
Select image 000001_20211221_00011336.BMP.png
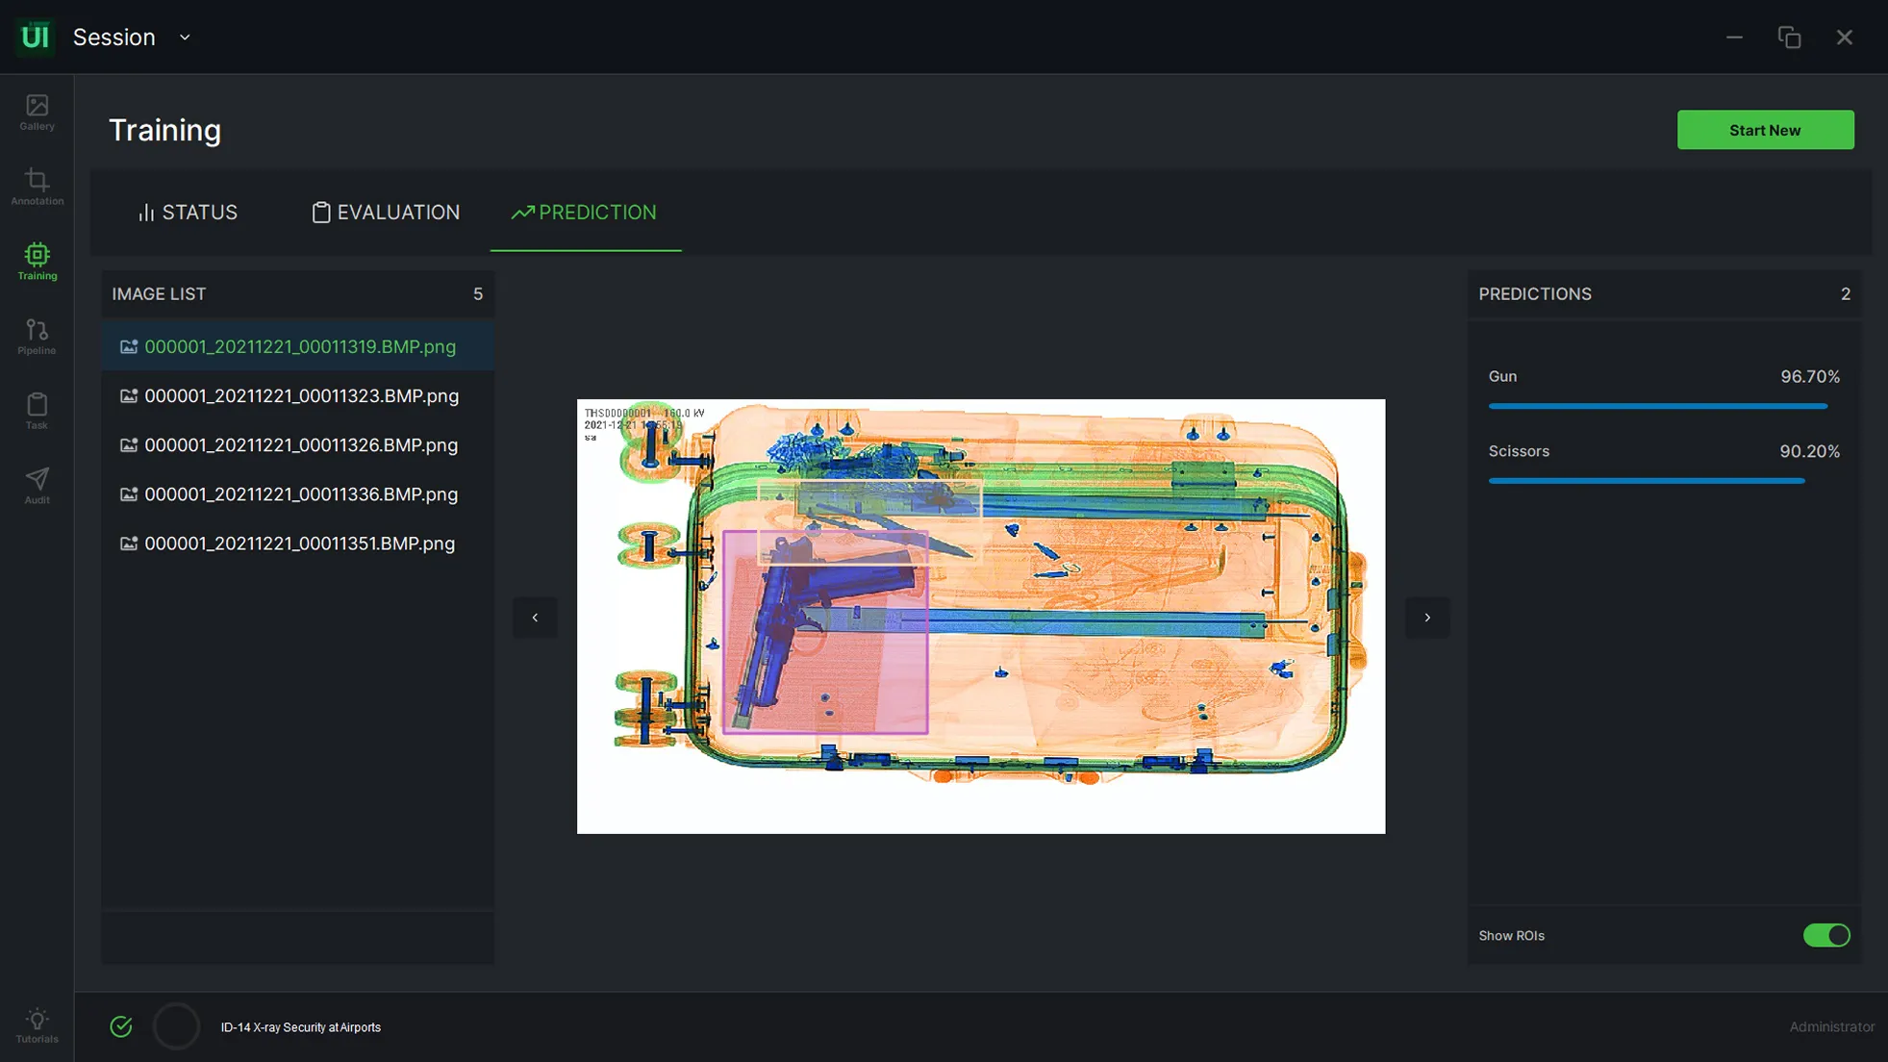298,493
